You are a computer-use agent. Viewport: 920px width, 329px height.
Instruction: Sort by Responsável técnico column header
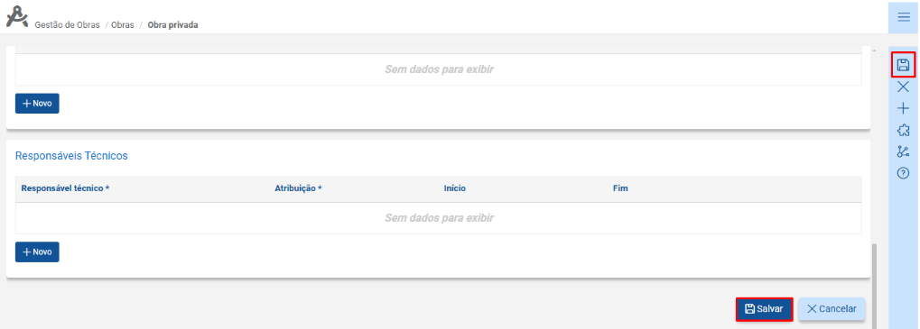click(65, 188)
